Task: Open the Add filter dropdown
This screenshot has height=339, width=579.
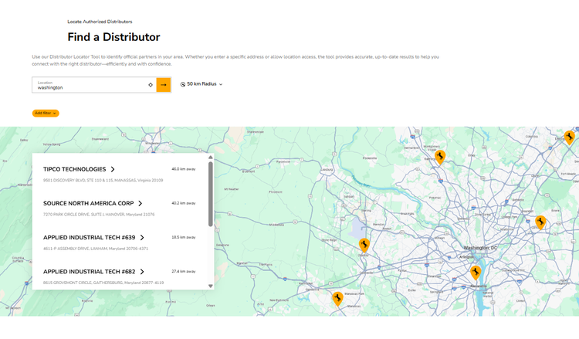Action: [x=46, y=114]
